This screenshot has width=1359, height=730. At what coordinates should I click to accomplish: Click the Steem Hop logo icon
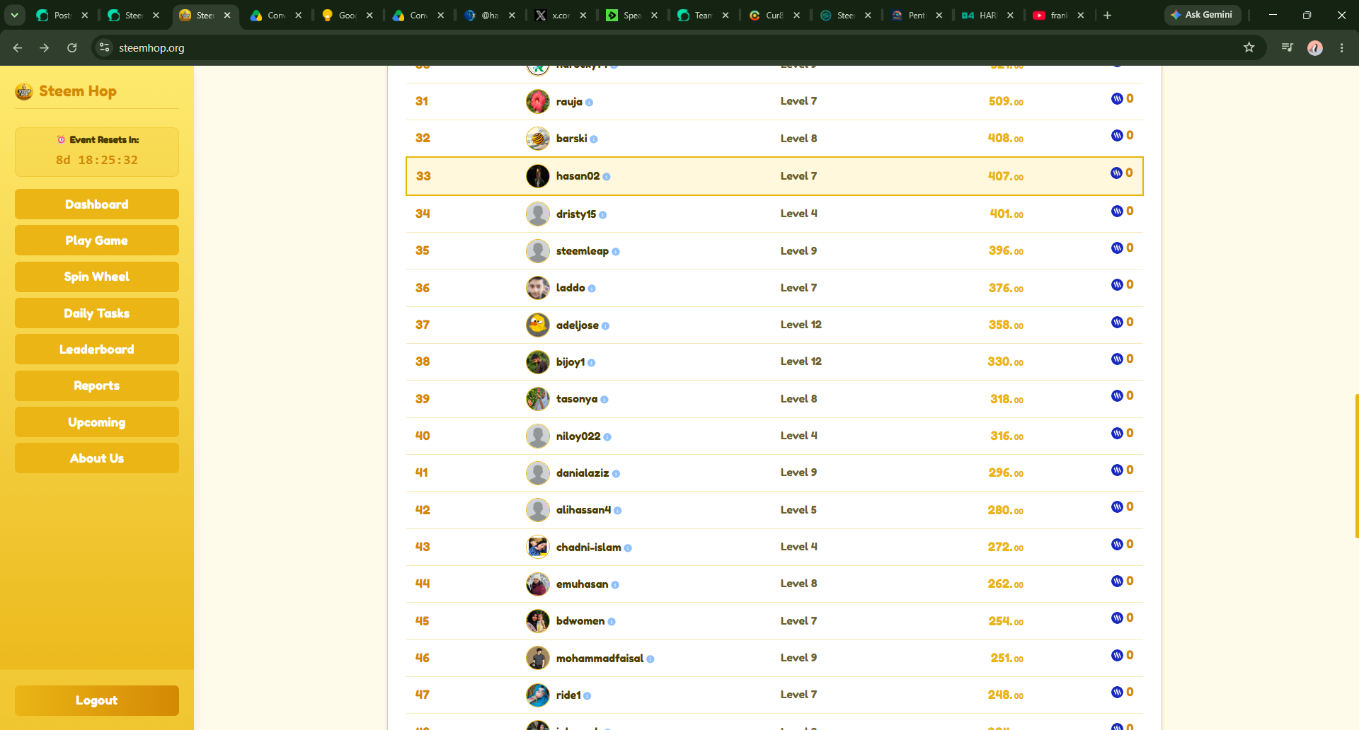tap(24, 91)
